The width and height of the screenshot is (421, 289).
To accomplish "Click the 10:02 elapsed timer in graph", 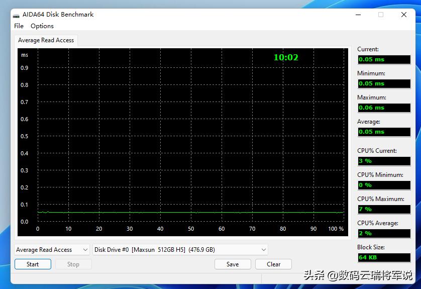I will [x=286, y=57].
